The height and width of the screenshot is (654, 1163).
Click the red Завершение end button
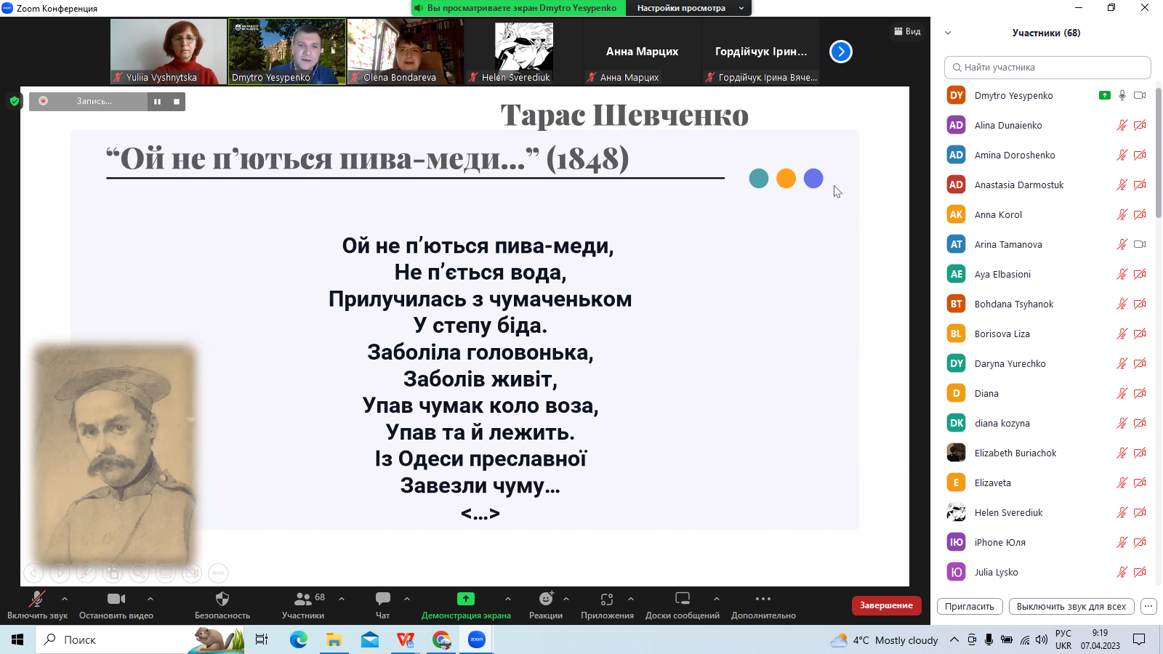coord(886,605)
